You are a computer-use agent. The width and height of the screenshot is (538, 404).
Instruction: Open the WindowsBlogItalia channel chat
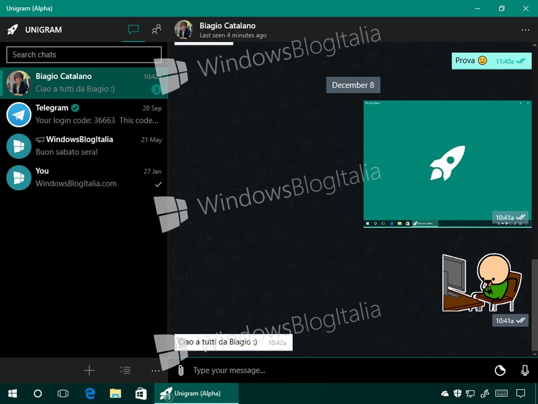[84, 146]
